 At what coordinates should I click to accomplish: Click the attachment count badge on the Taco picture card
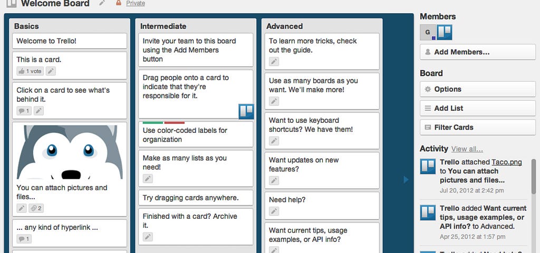pyautogui.click(x=36, y=208)
